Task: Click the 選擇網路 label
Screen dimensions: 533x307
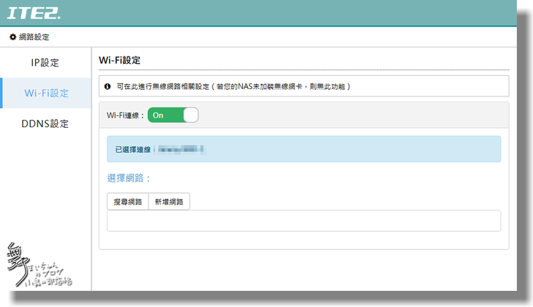Action: click(129, 178)
